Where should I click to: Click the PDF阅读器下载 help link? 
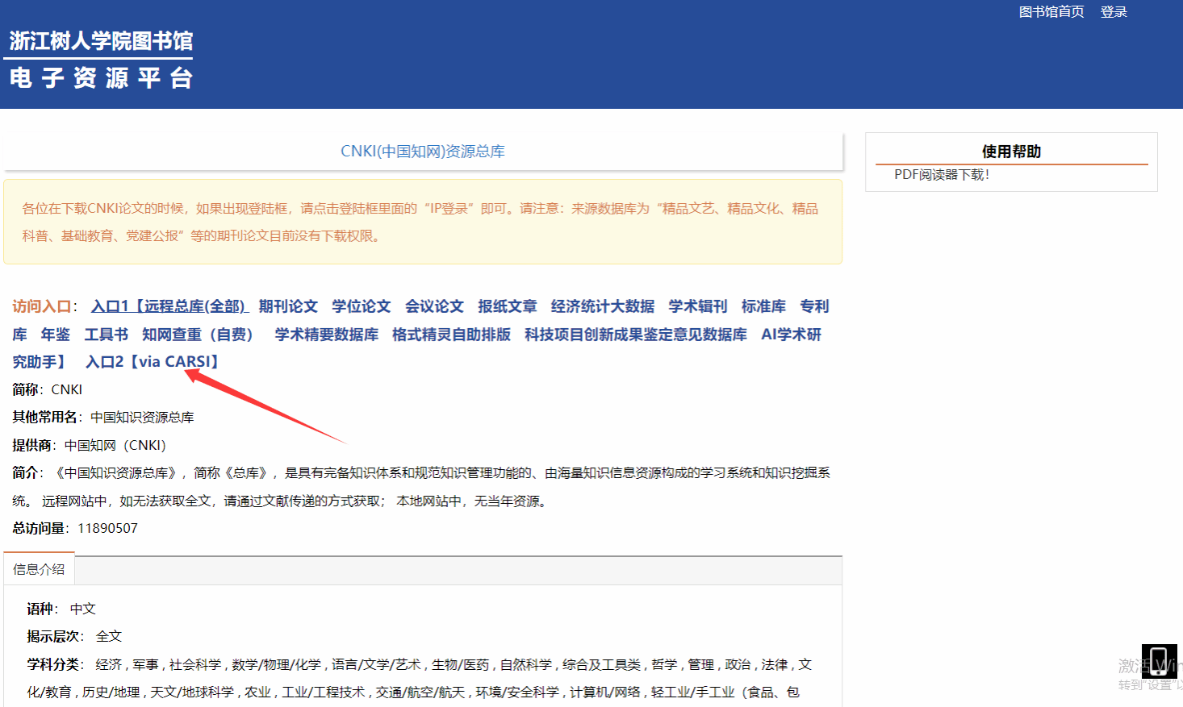[x=941, y=175]
